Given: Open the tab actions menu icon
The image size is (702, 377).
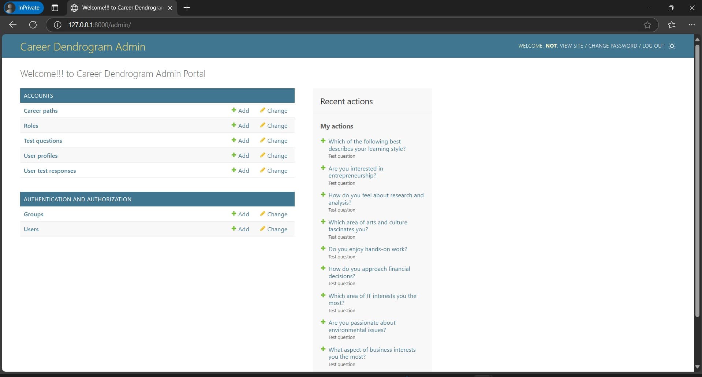Looking at the screenshot, I should pyautogui.click(x=55, y=8).
